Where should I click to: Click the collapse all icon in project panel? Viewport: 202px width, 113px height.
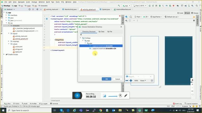[x=33, y=9]
